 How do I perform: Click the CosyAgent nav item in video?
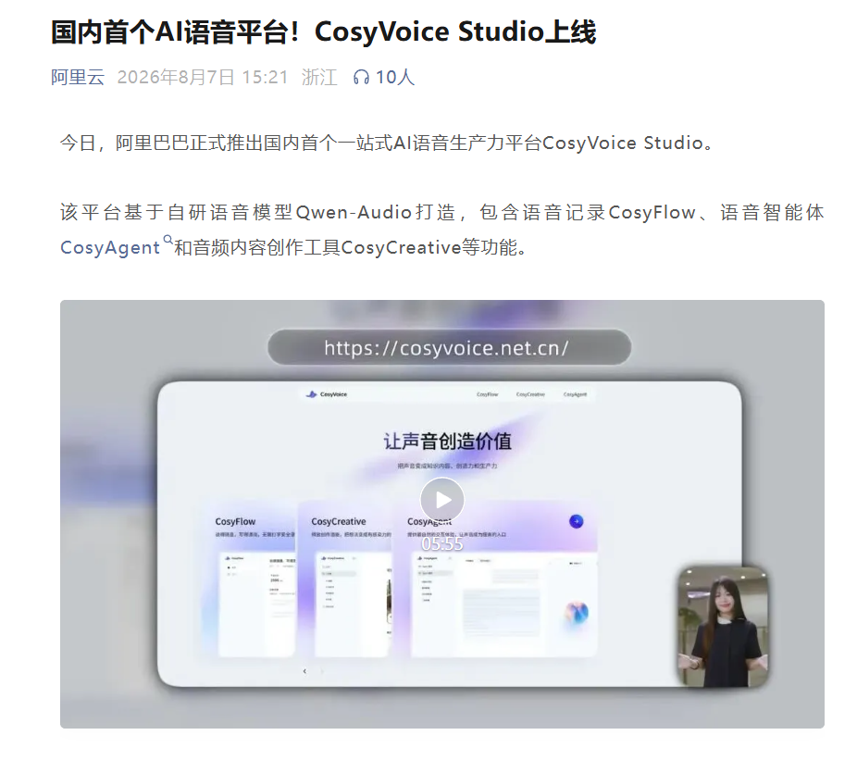(575, 394)
